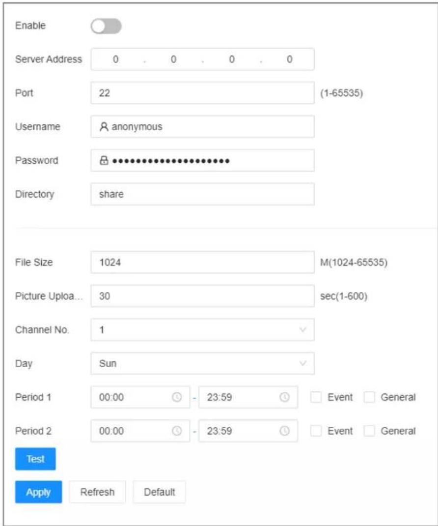Click clock icon in Period 1 end time
Viewport: 438px width, 526px height.
pyautogui.click(x=284, y=397)
